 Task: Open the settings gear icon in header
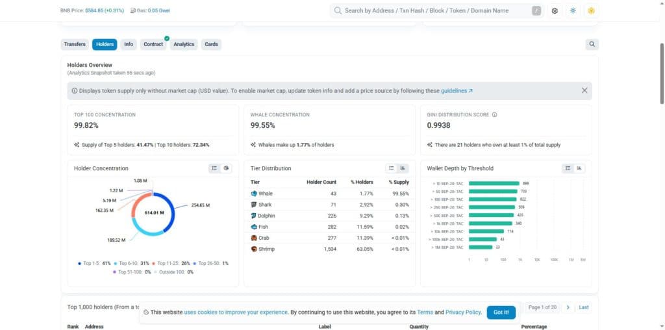click(x=555, y=11)
